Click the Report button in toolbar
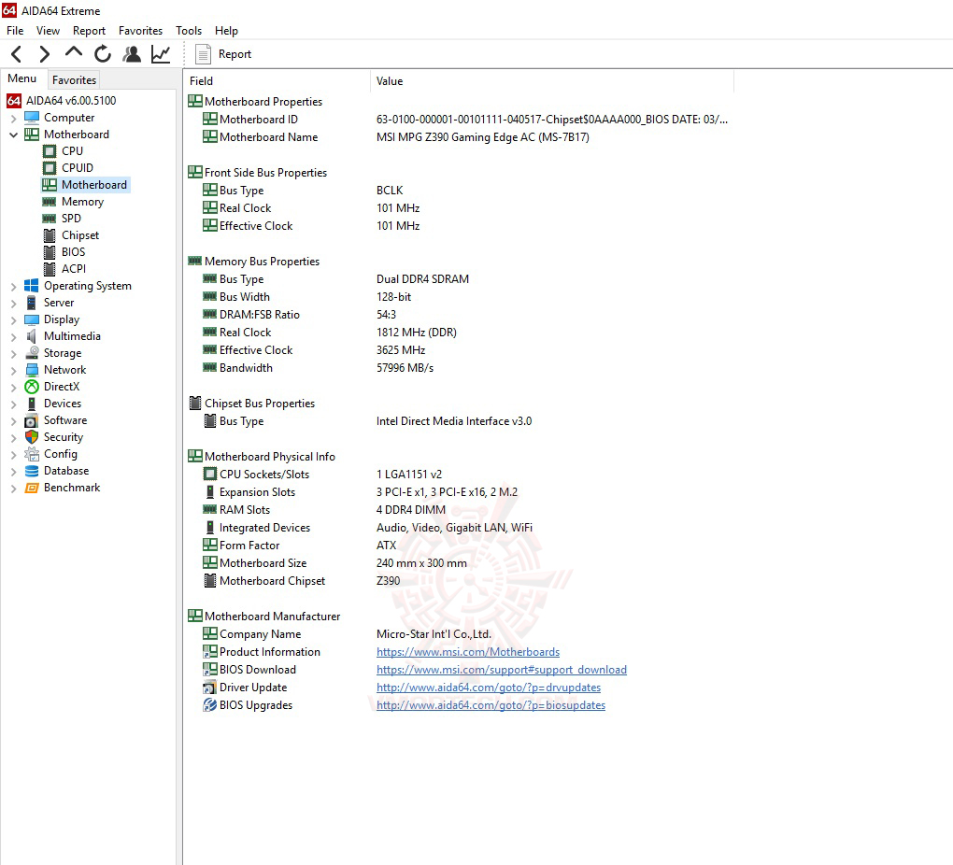This screenshot has height=865, width=953. [x=223, y=54]
